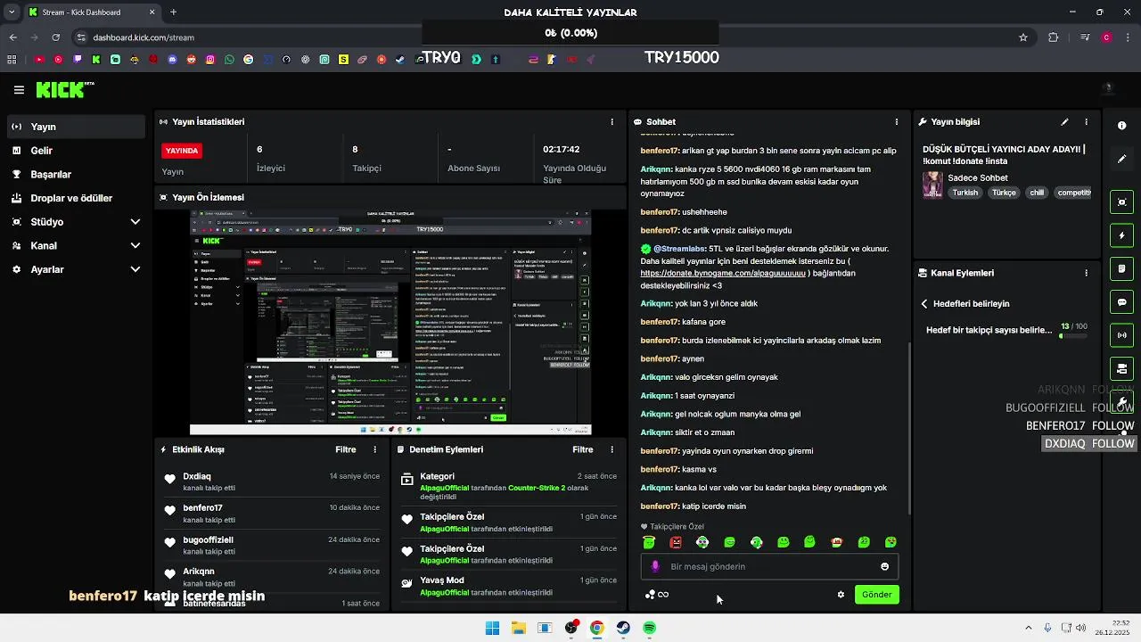Viewport: 1141px width, 642px height.
Task: Click the info icon in right sidebar
Action: (x=1121, y=126)
